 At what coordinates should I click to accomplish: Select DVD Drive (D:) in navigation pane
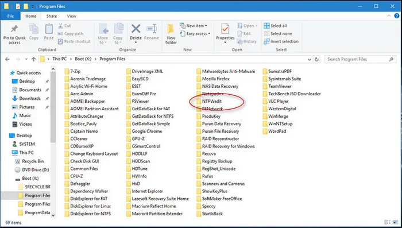pos(36,170)
